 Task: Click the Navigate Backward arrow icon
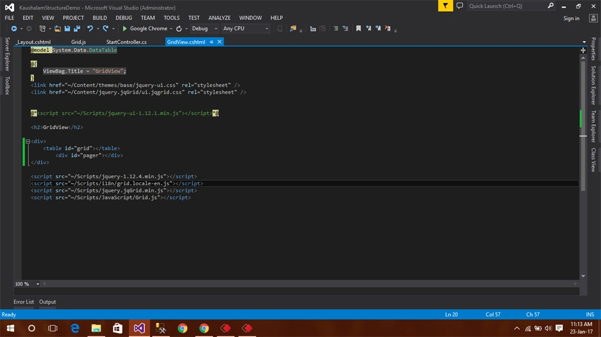[x=14, y=28]
